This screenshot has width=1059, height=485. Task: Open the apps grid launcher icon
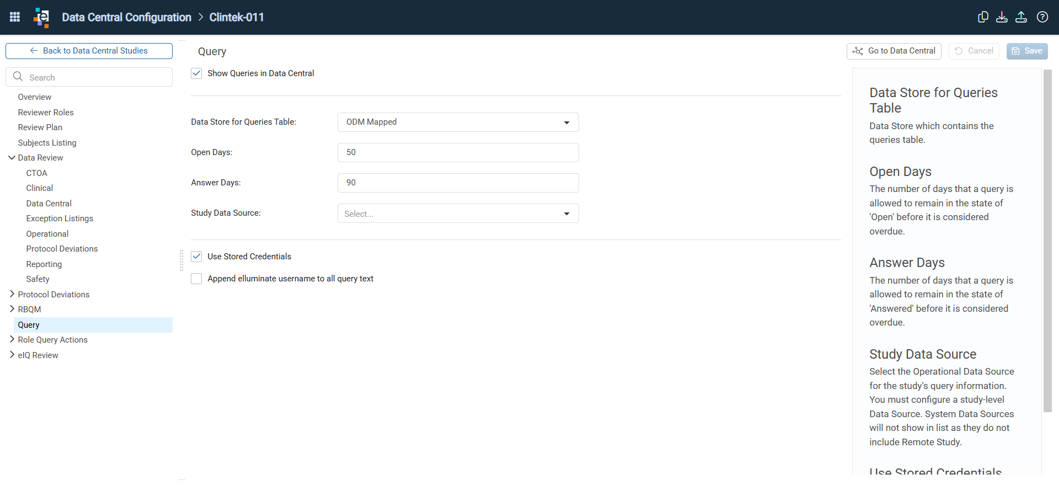pyautogui.click(x=15, y=17)
